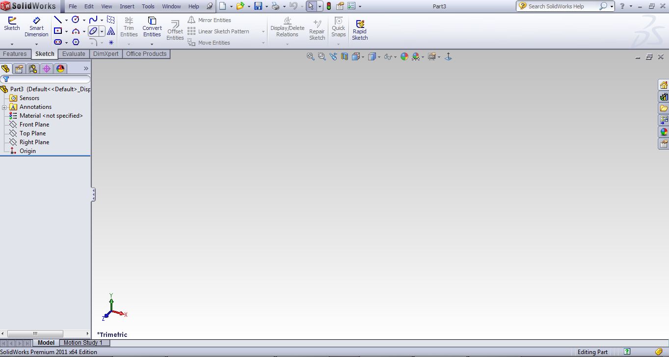
Task: Activate the sketch Text tool
Action: [x=111, y=31]
